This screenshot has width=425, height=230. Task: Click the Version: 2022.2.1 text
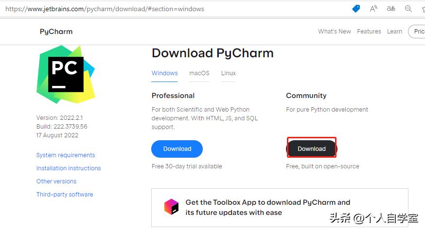[x=60, y=118]
